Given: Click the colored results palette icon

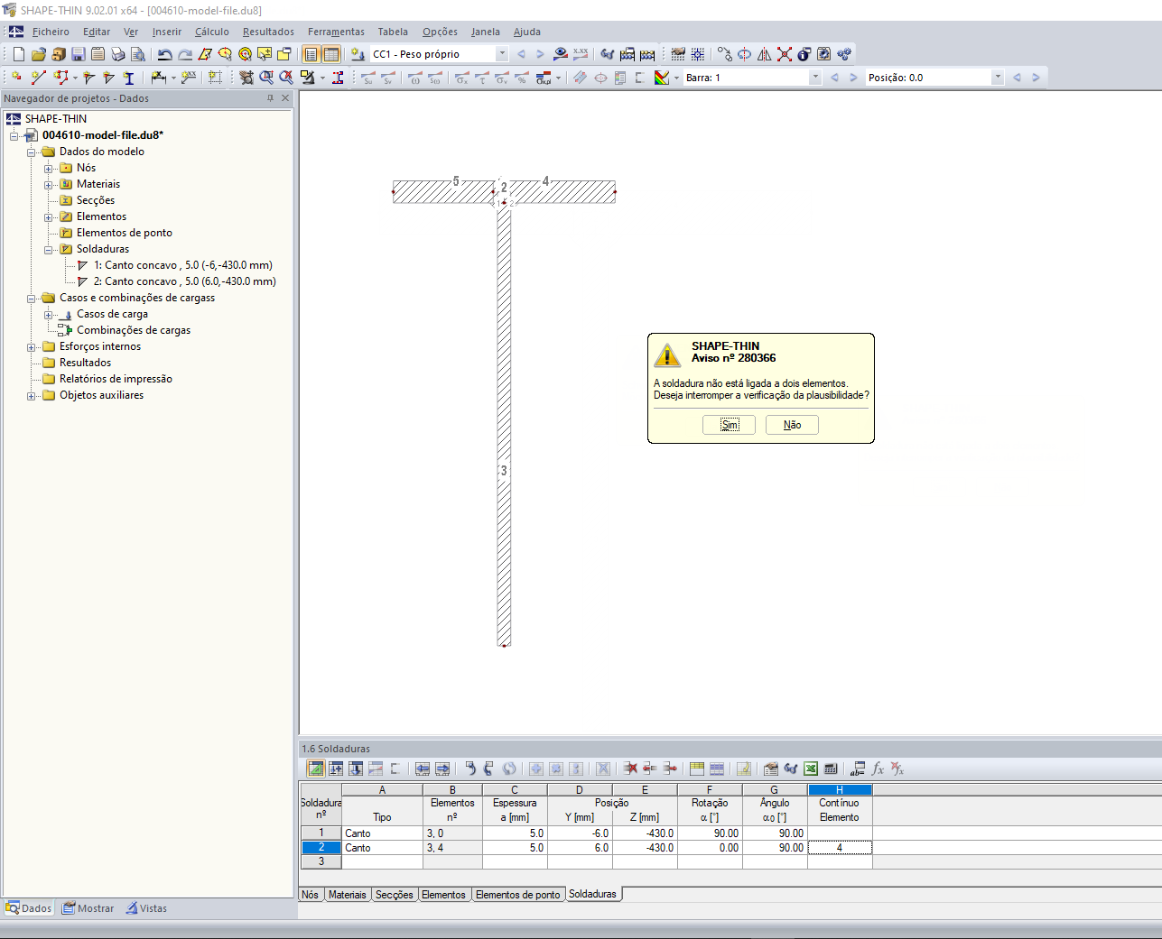Looking at the screenshot, I should pos(662,78).
